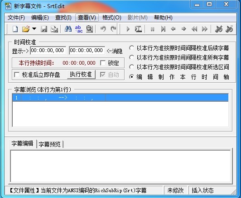
Task: Click the open folder toolbar icon
Action: (x=26, y=29)
